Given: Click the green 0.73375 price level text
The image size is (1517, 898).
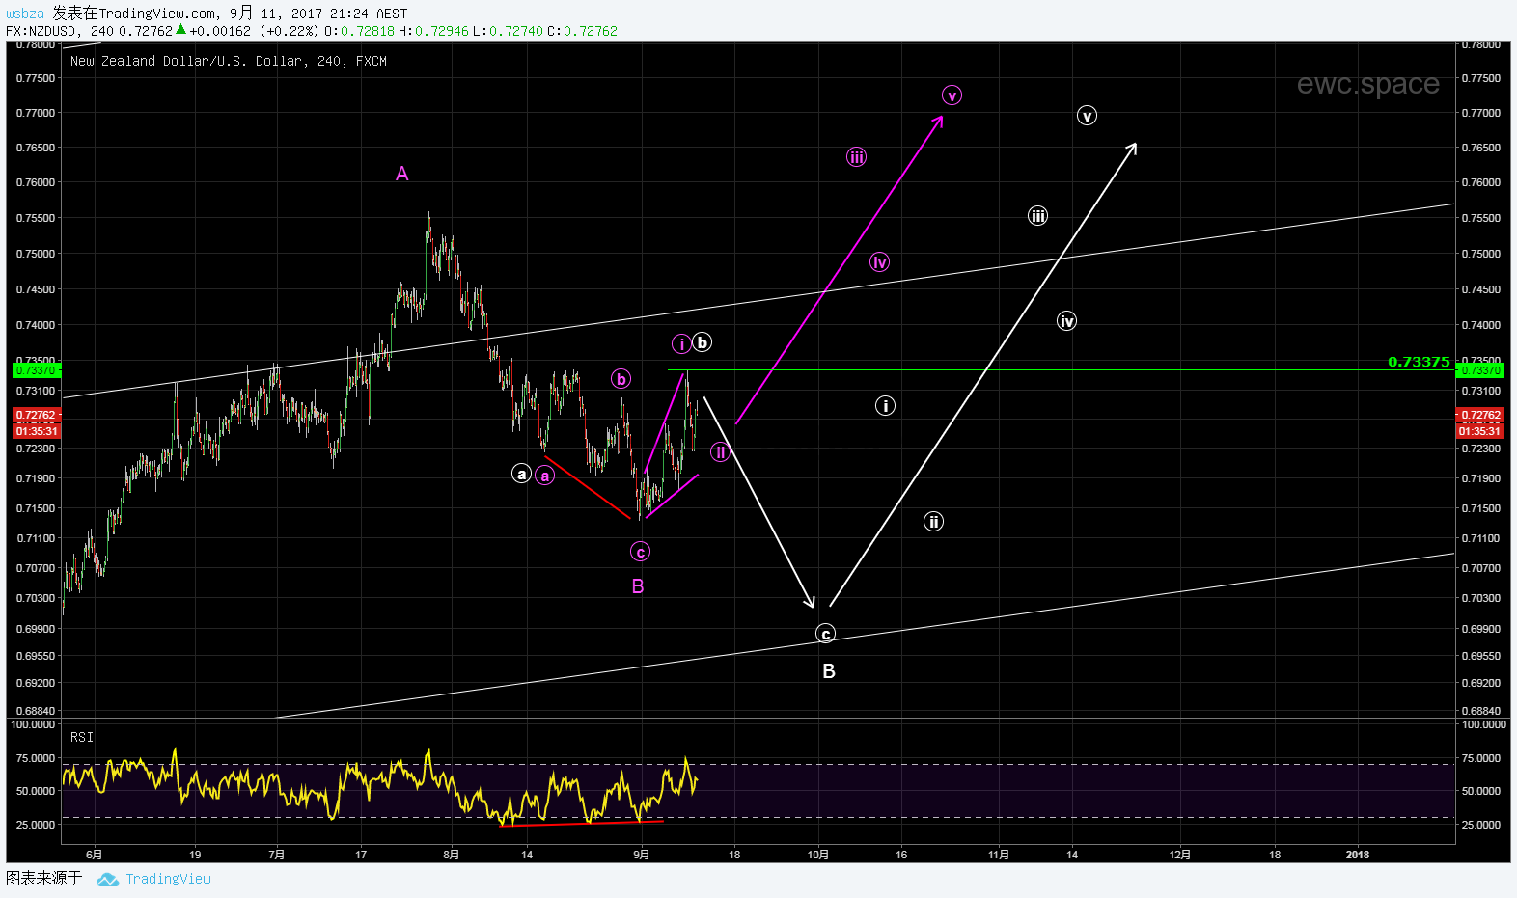Looking at the screenshot, I should pos(1418,362).
